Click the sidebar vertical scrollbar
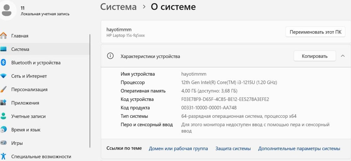This screenshot has width=351, height=161. coord(90,90)
